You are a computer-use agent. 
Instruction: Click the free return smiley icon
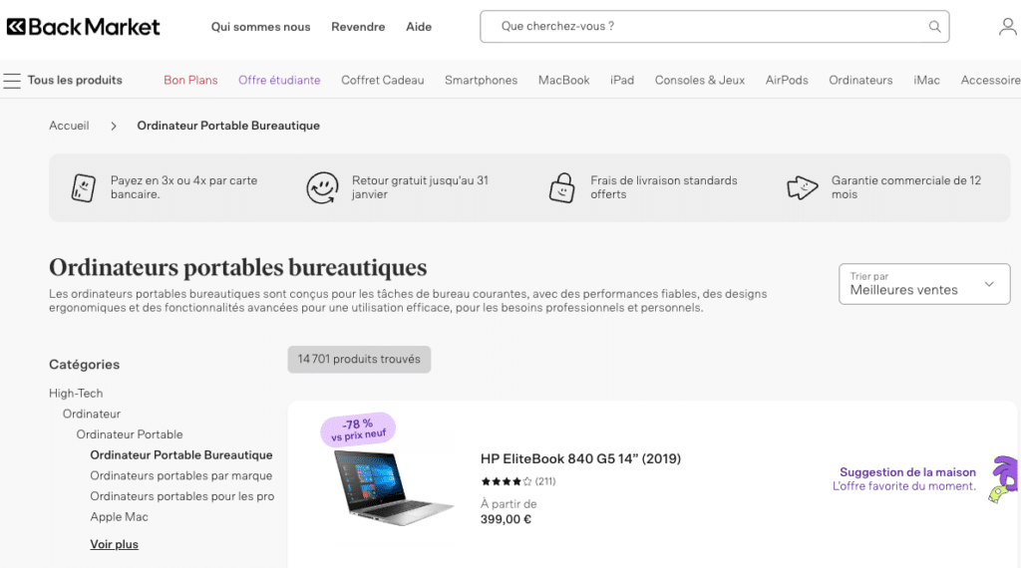322,188
